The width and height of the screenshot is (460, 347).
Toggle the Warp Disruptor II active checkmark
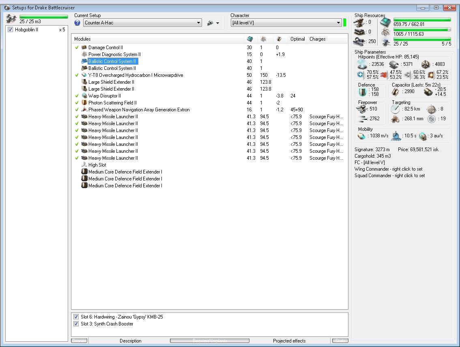[77, 96]
